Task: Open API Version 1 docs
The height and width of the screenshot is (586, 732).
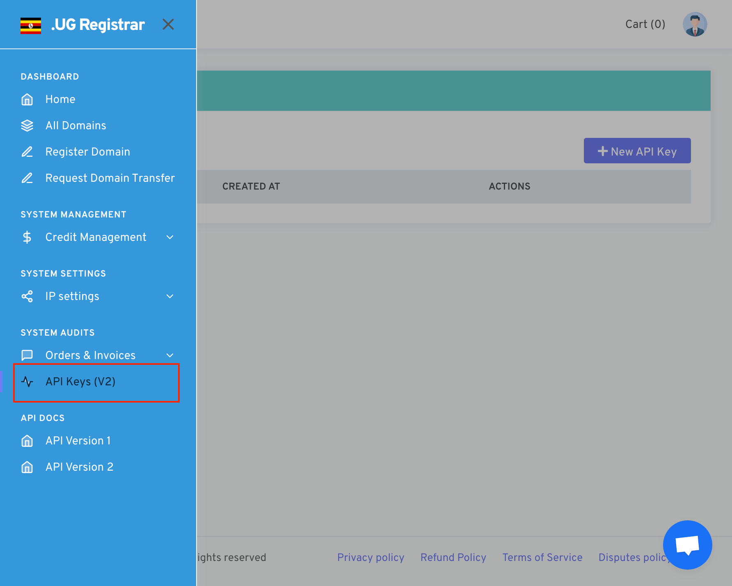Action: point(78,441)
